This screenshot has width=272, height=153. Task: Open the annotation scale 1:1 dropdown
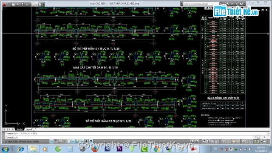coord(227,142)
